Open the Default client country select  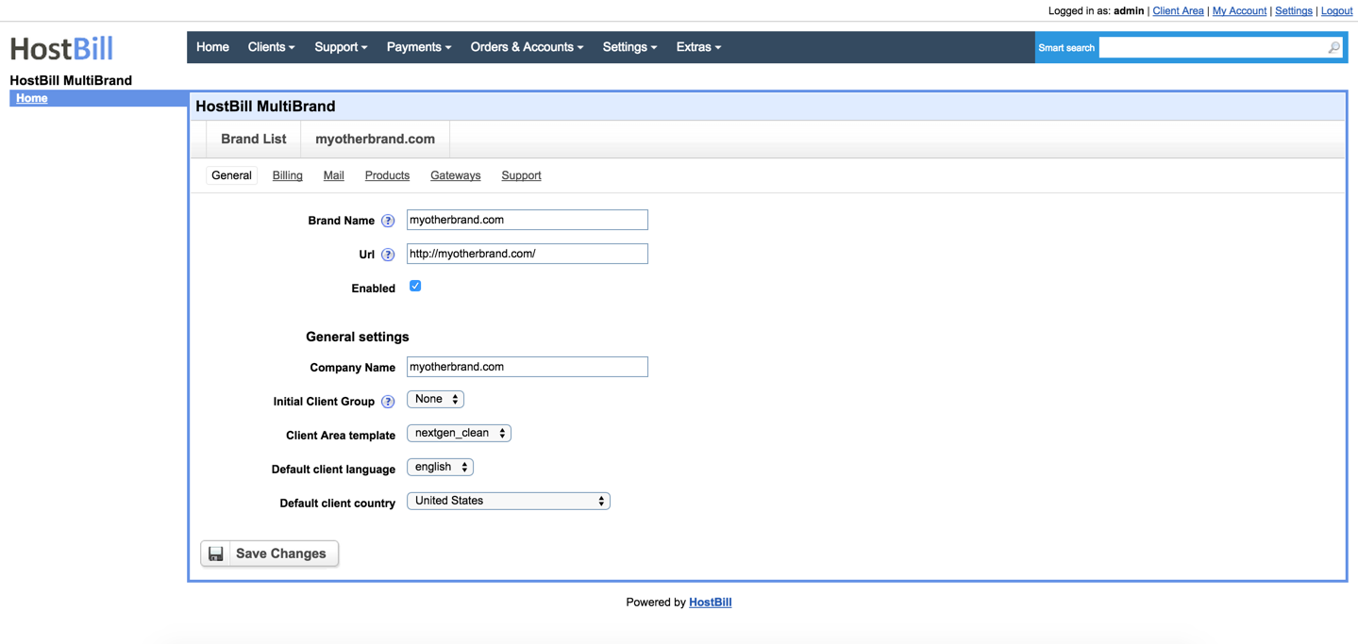pos(509,501)
